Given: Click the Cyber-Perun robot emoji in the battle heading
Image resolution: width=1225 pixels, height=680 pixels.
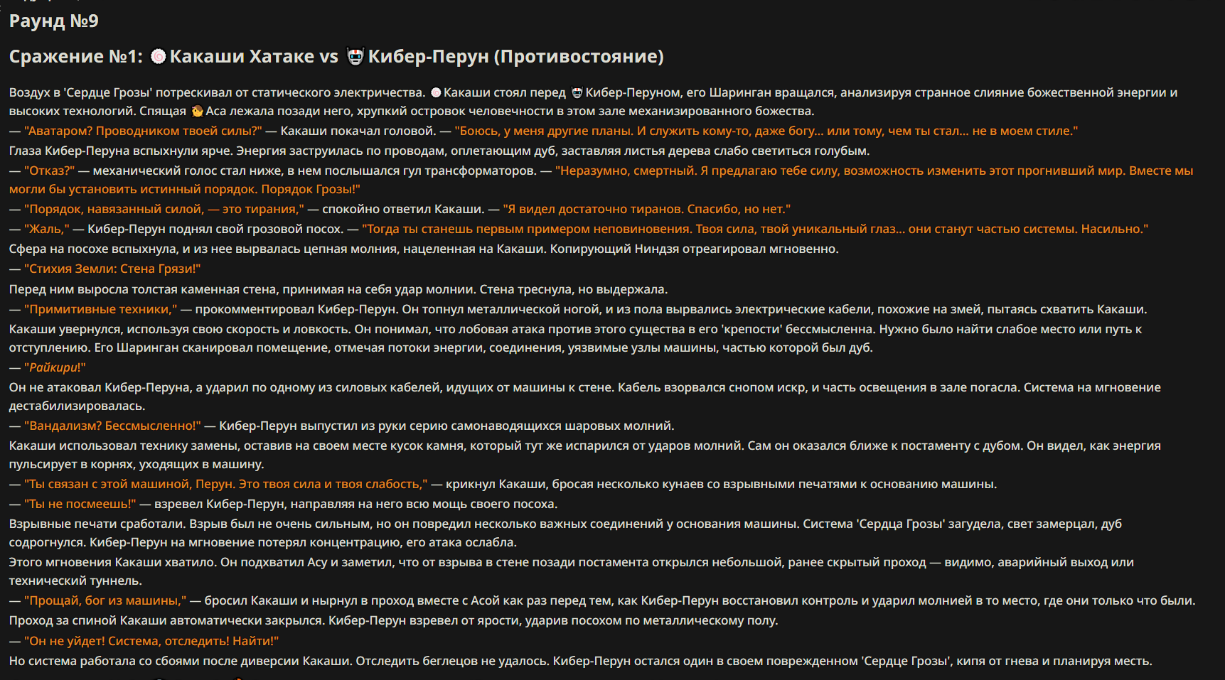Looking at the screenshot, I should coord(355,56).
